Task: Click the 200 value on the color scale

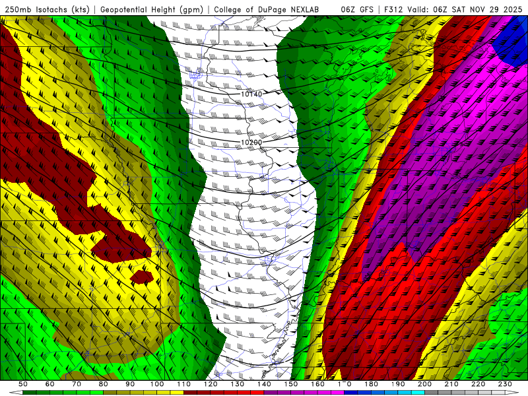Action: [x=424, y=384]
